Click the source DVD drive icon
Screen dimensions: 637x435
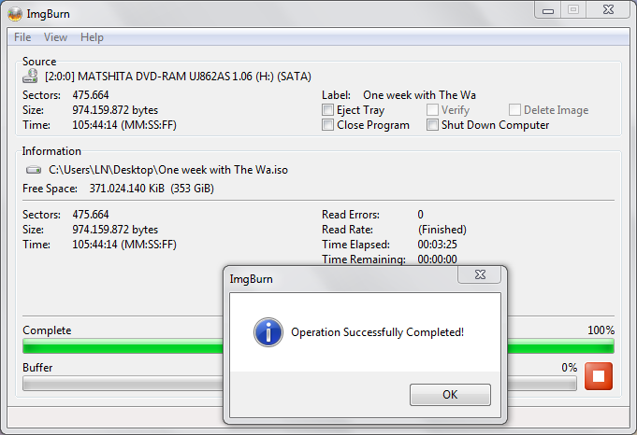click(31, 76)
